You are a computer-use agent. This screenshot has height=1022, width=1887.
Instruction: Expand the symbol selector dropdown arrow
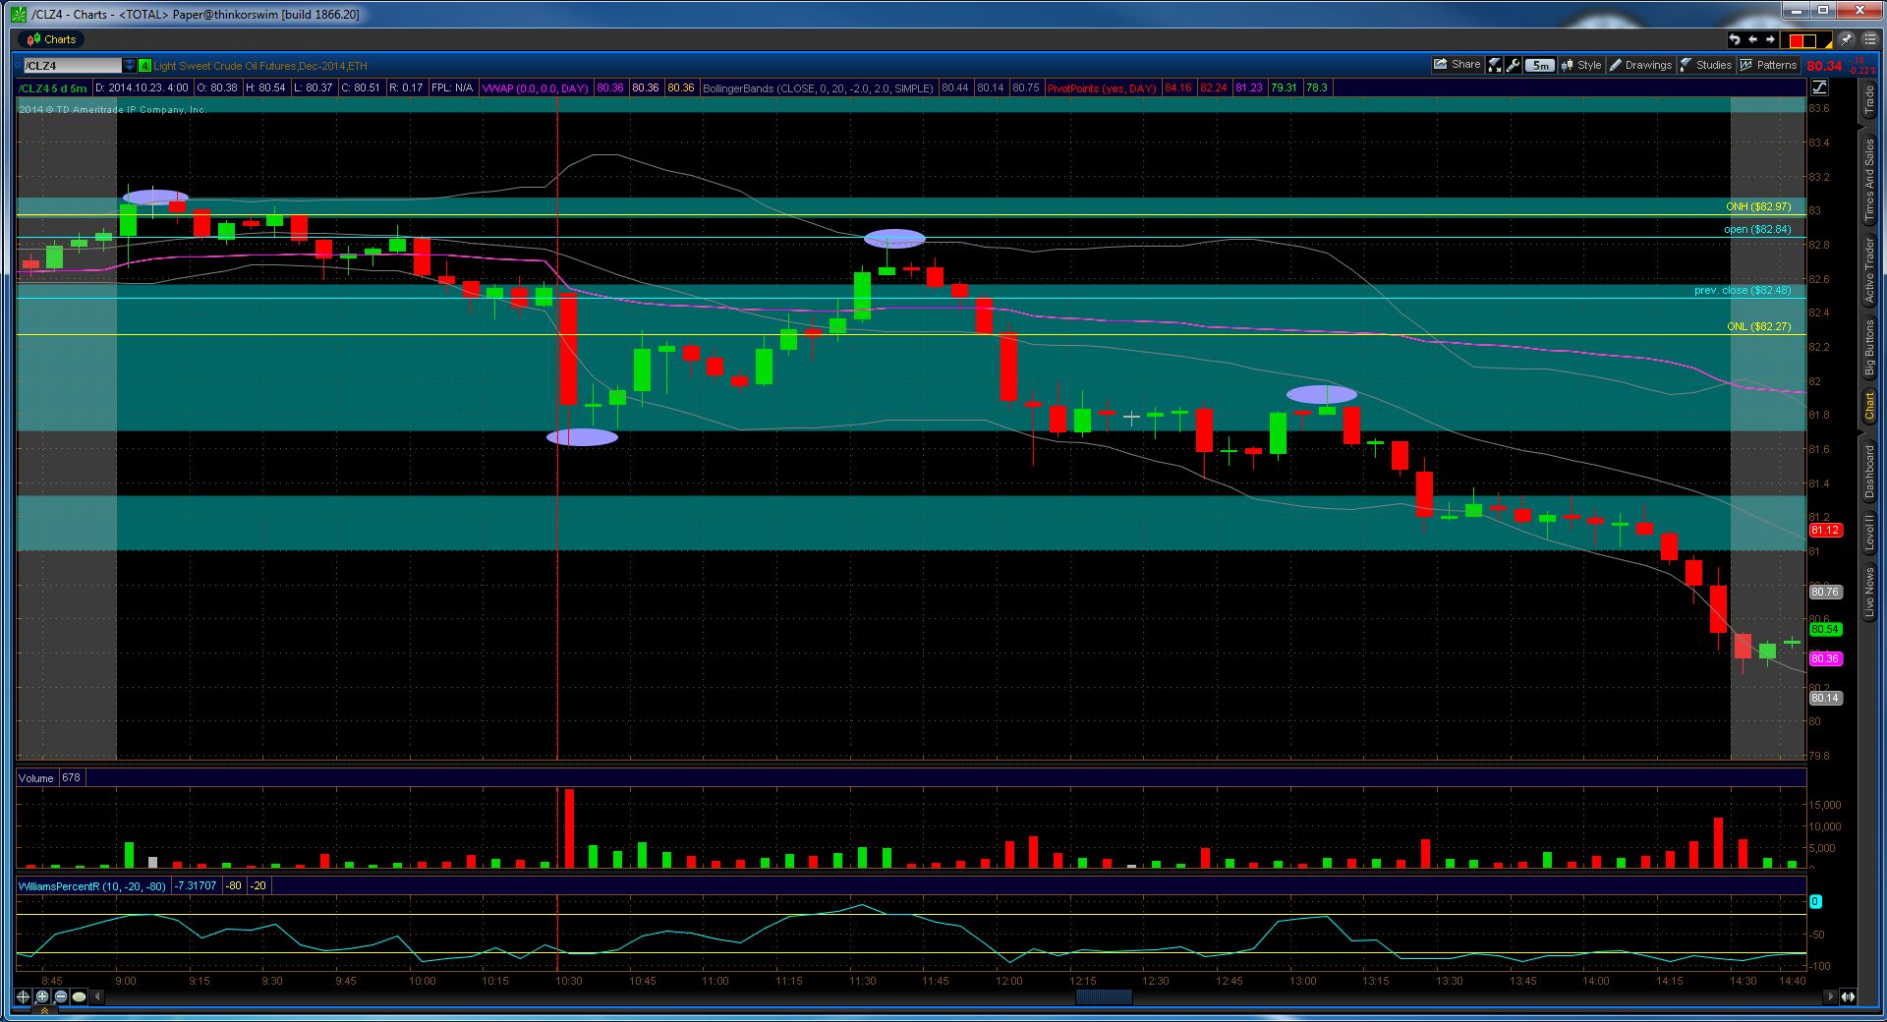pos(130,66)
